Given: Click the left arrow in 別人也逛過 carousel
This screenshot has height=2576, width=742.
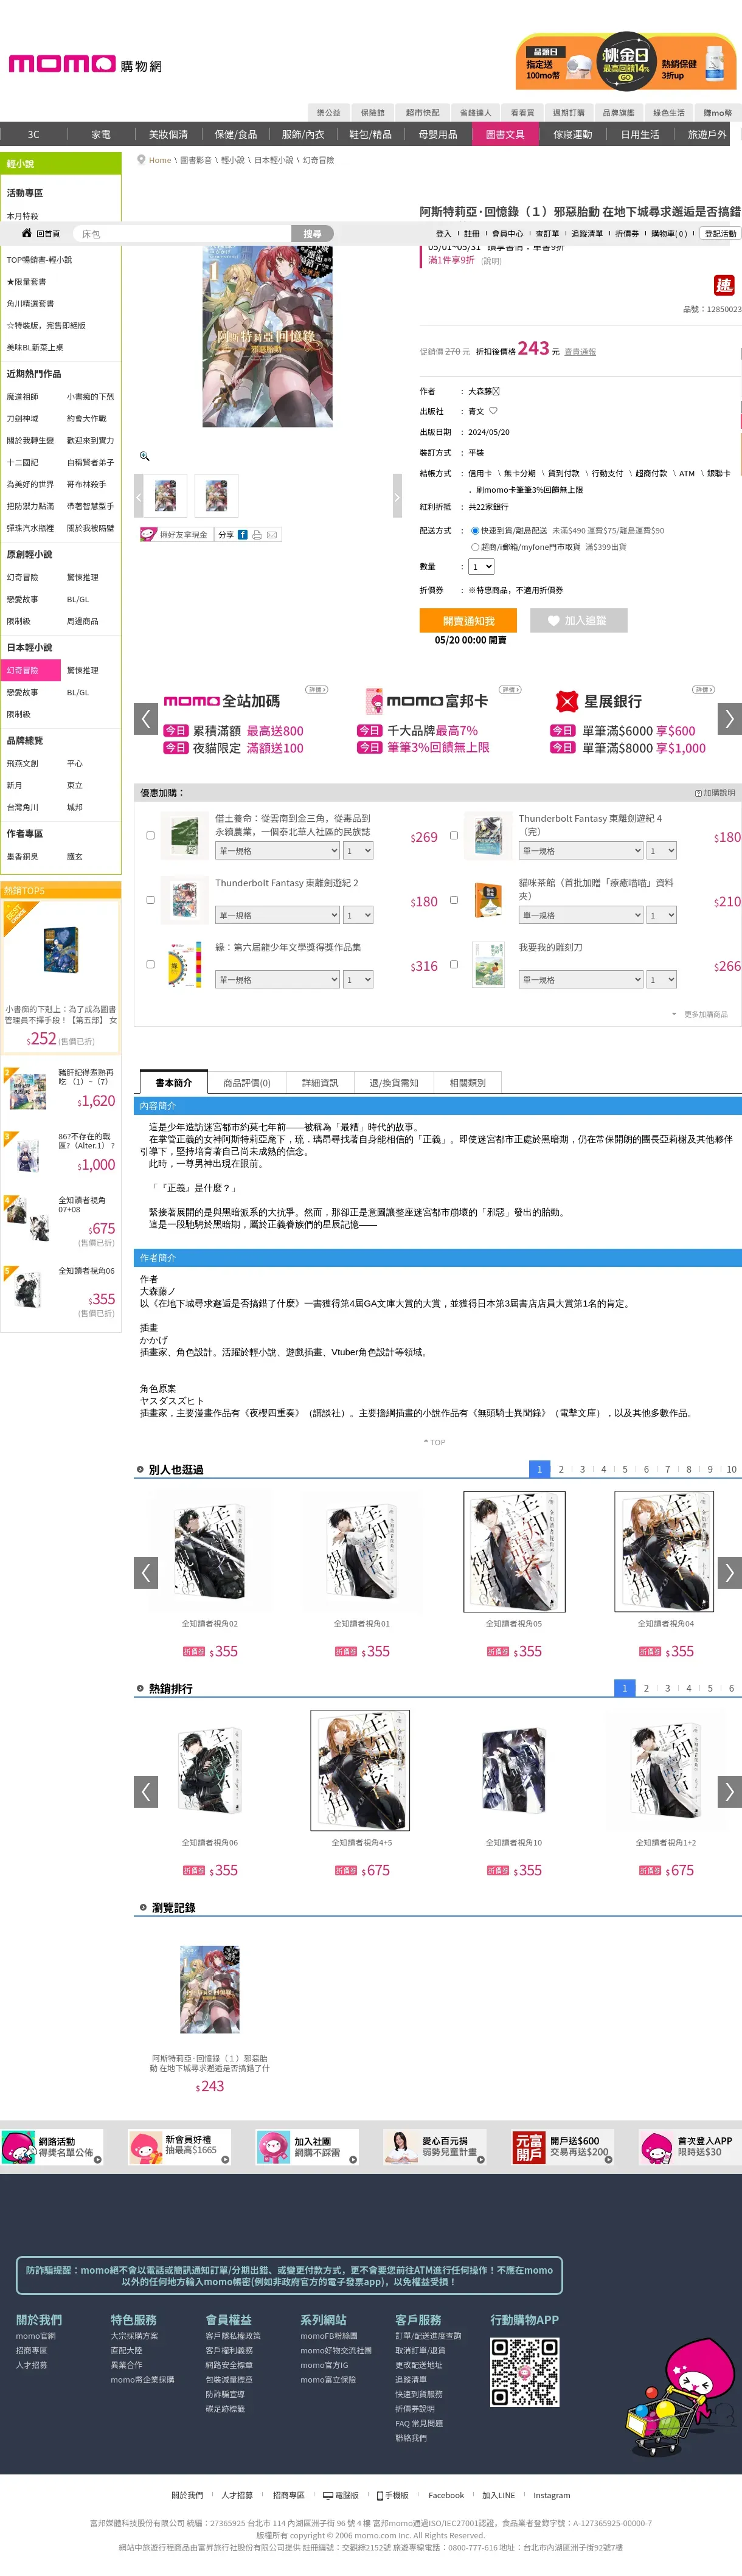Looking at the screenshot, I should click(x=146, y=1572).
